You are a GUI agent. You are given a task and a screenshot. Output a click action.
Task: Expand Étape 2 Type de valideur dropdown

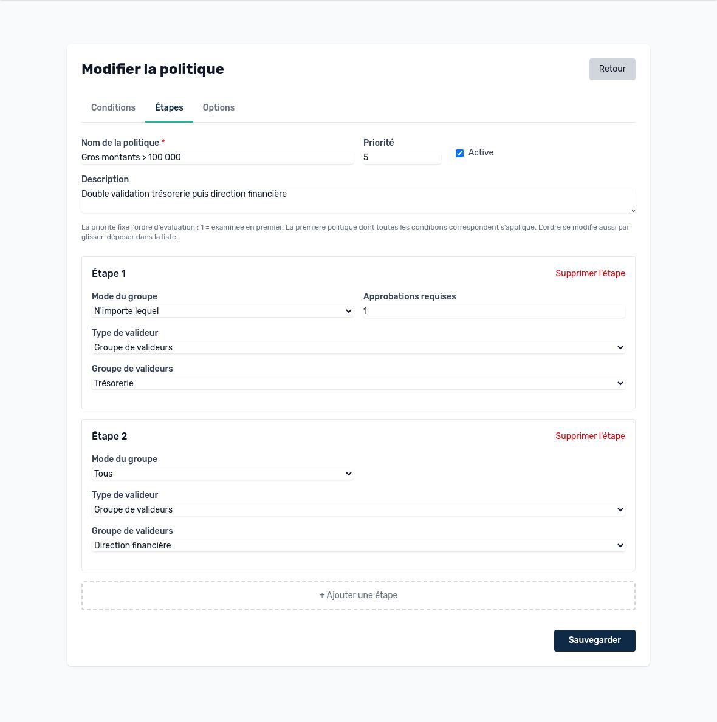coord(358,509)
